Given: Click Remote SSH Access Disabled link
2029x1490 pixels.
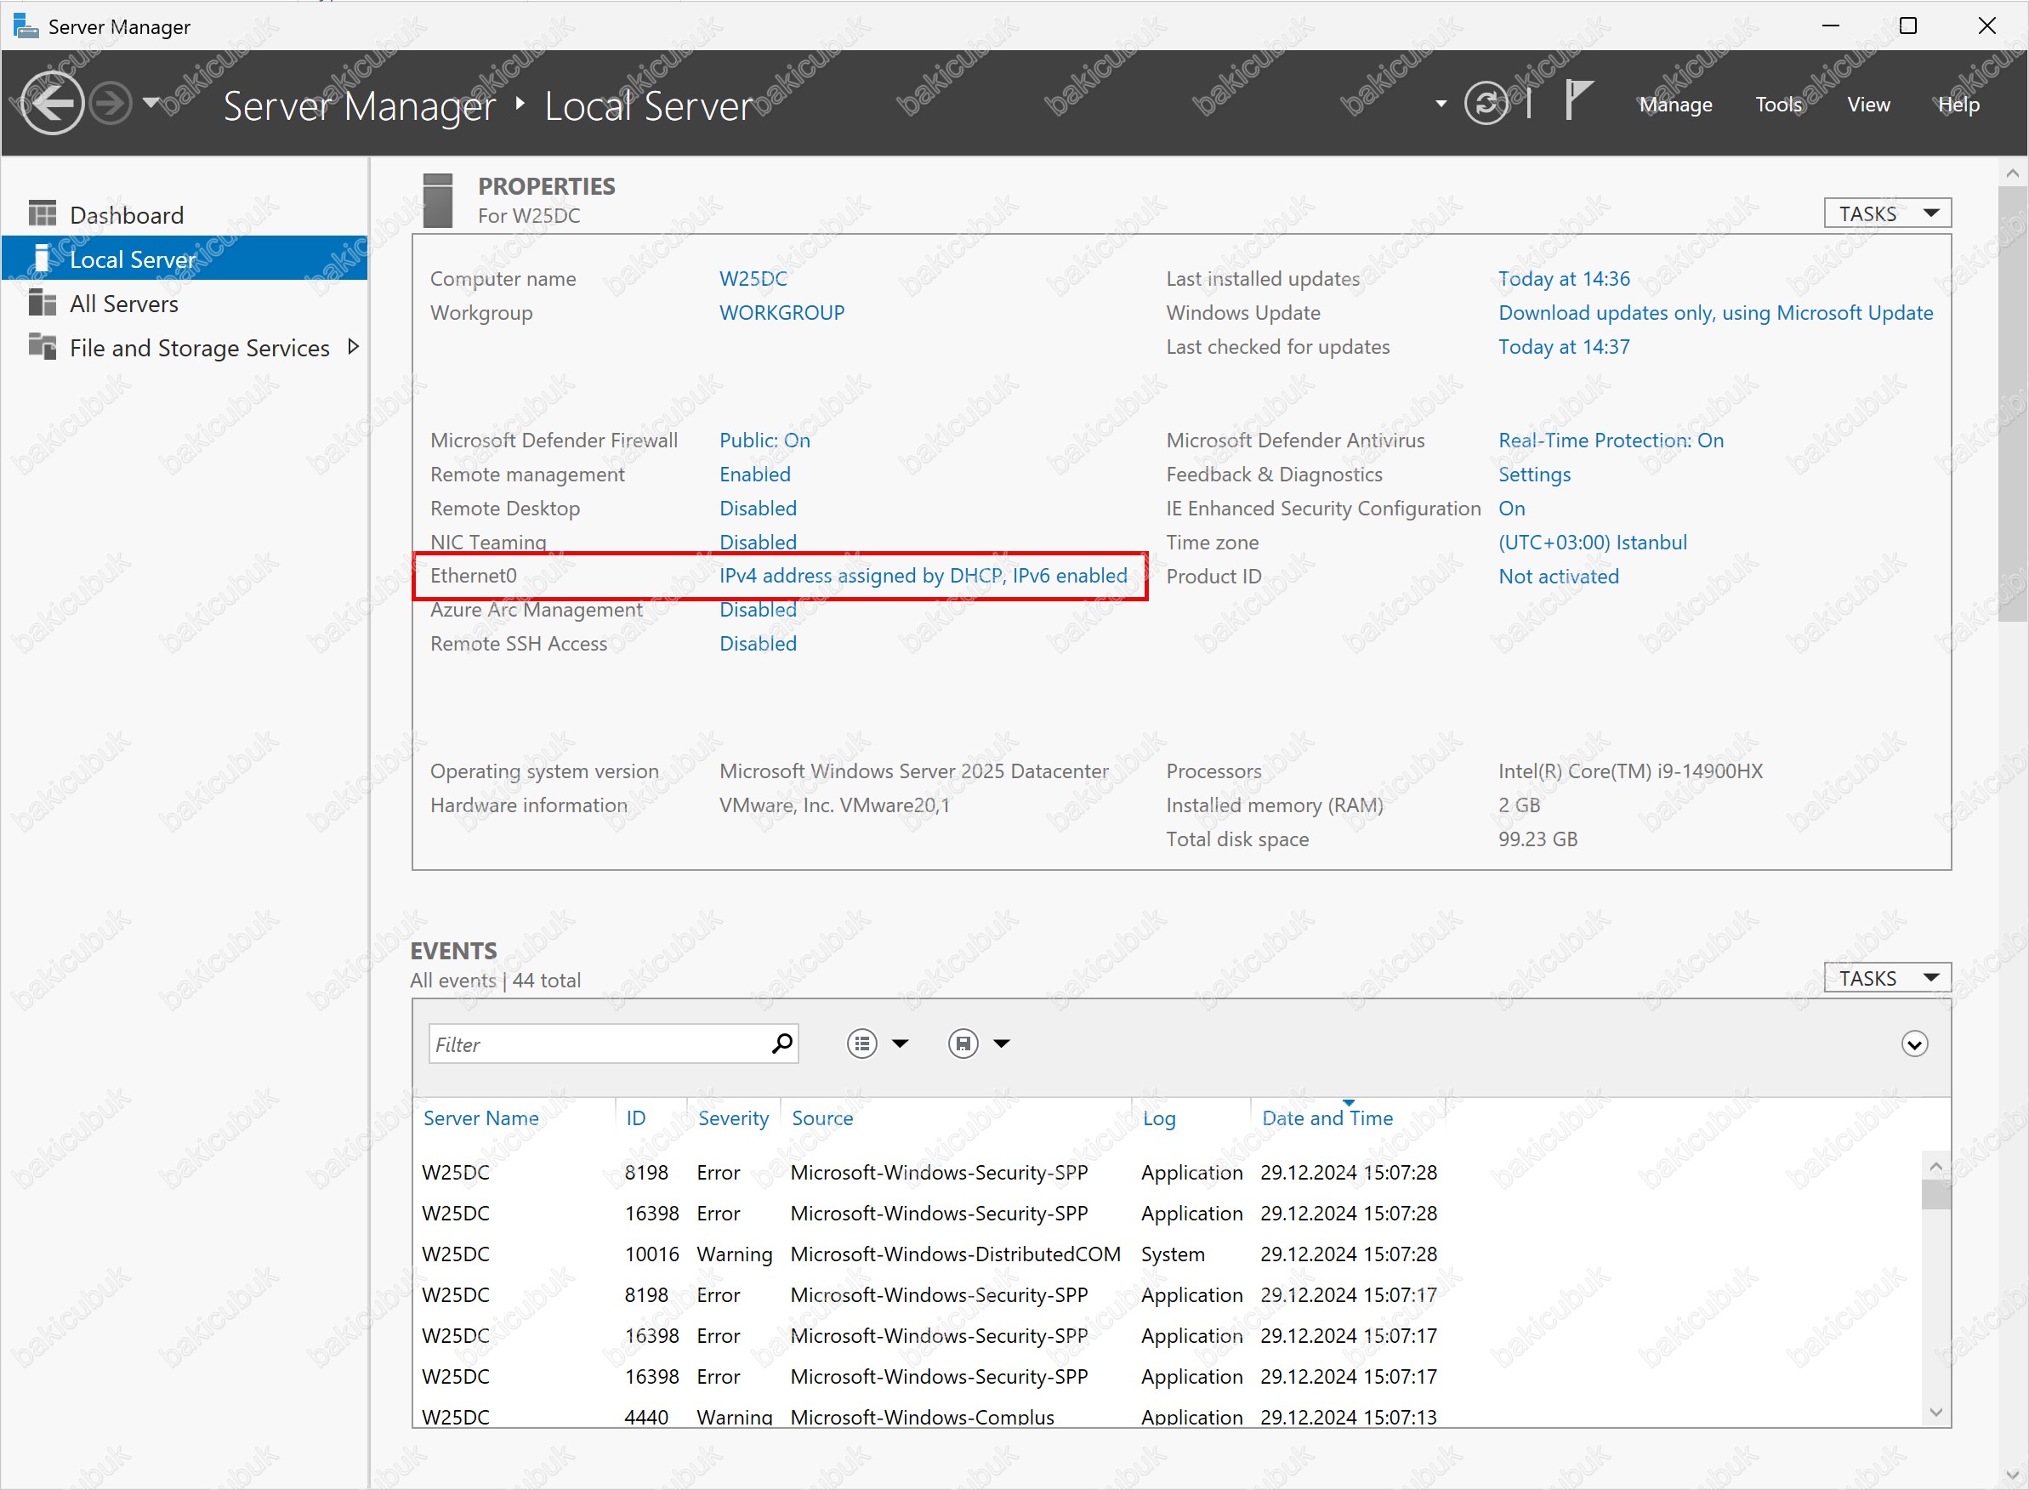Looking at the screenshot, I should coord(759,644).
